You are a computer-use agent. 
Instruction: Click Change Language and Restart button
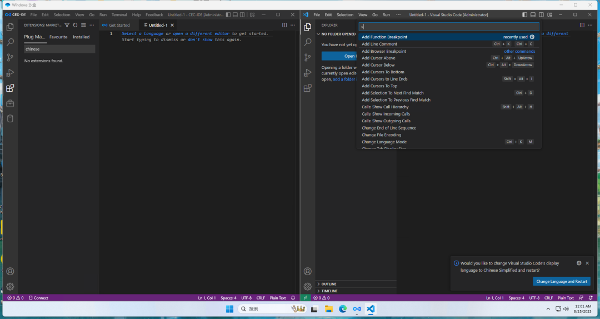point(561,281)
